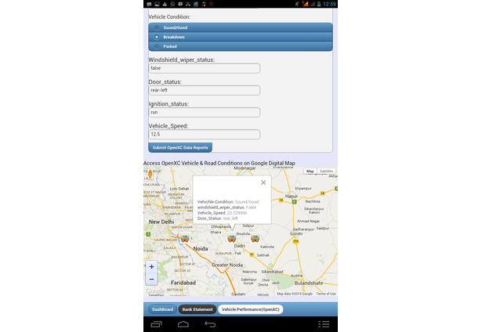Viewport: 482px width, 332px height.
Task: Open the Dashboard tab
Action: pos(162,309)
